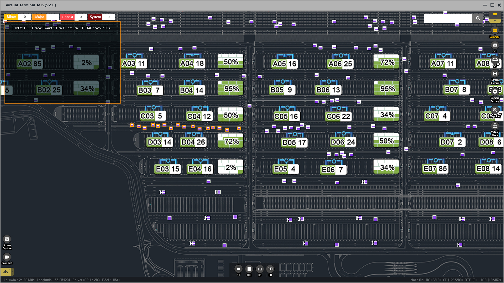
Task: Open the Virtual Block tool
Action: tap(495, 126)
